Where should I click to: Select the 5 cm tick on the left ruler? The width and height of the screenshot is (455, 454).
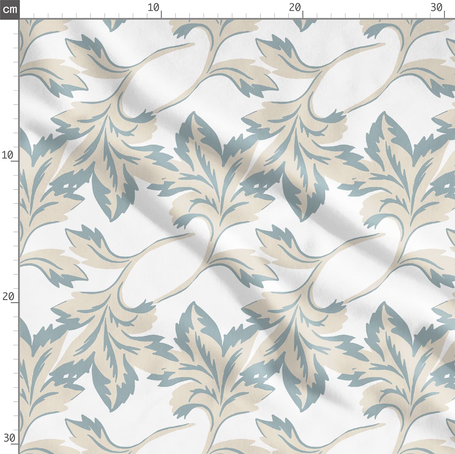pyautogui.click(x=16, y=90)
